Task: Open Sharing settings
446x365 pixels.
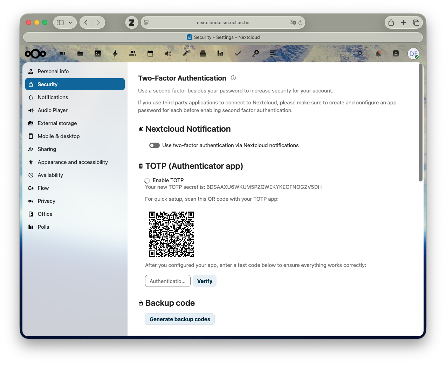Action: pyautogui.click(x=75, y=149)
